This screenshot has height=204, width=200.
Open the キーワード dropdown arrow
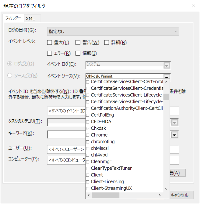click(174, 135)
